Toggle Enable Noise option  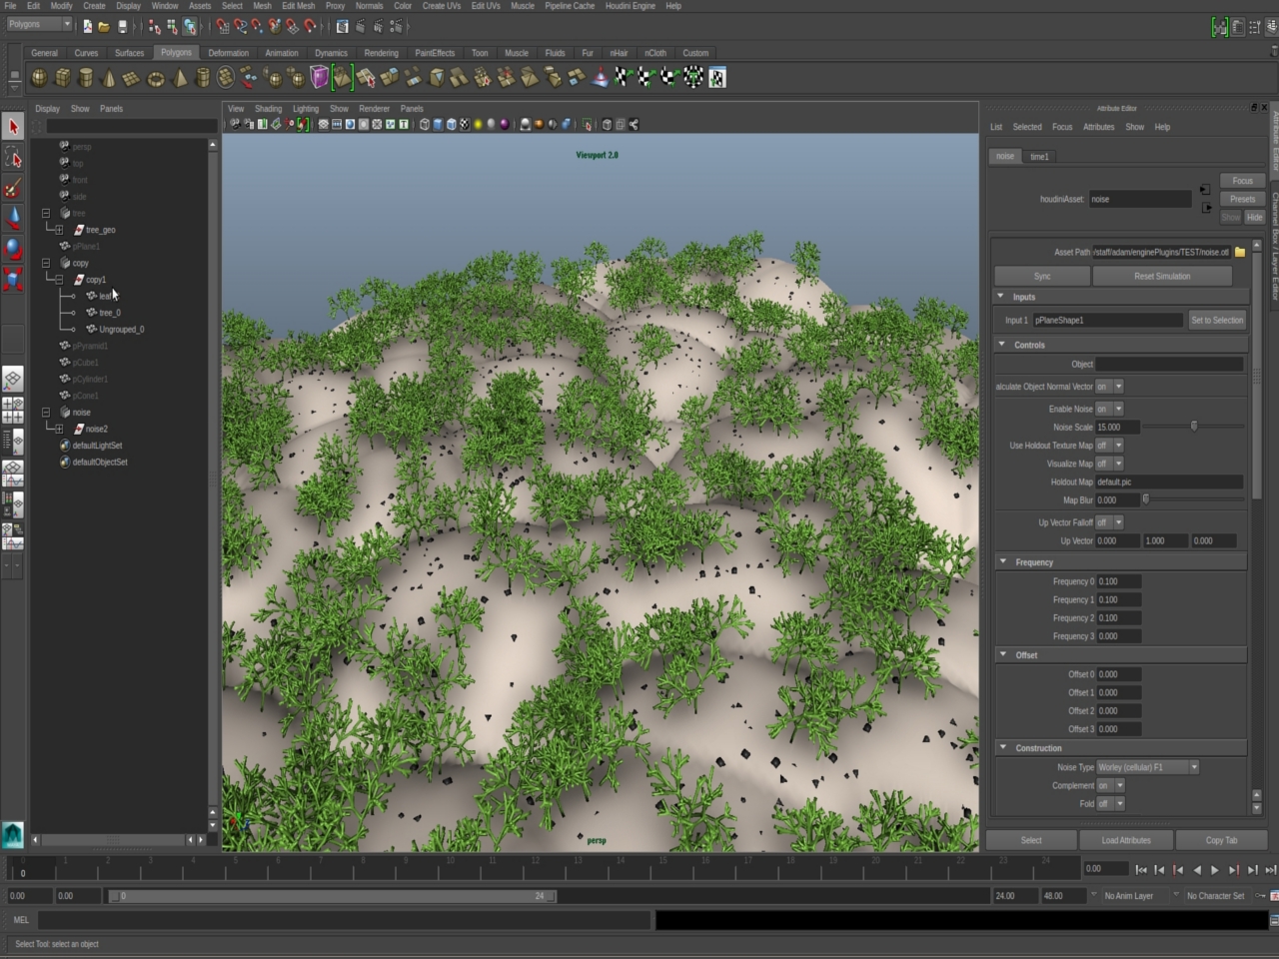(x=1109, y=409)
